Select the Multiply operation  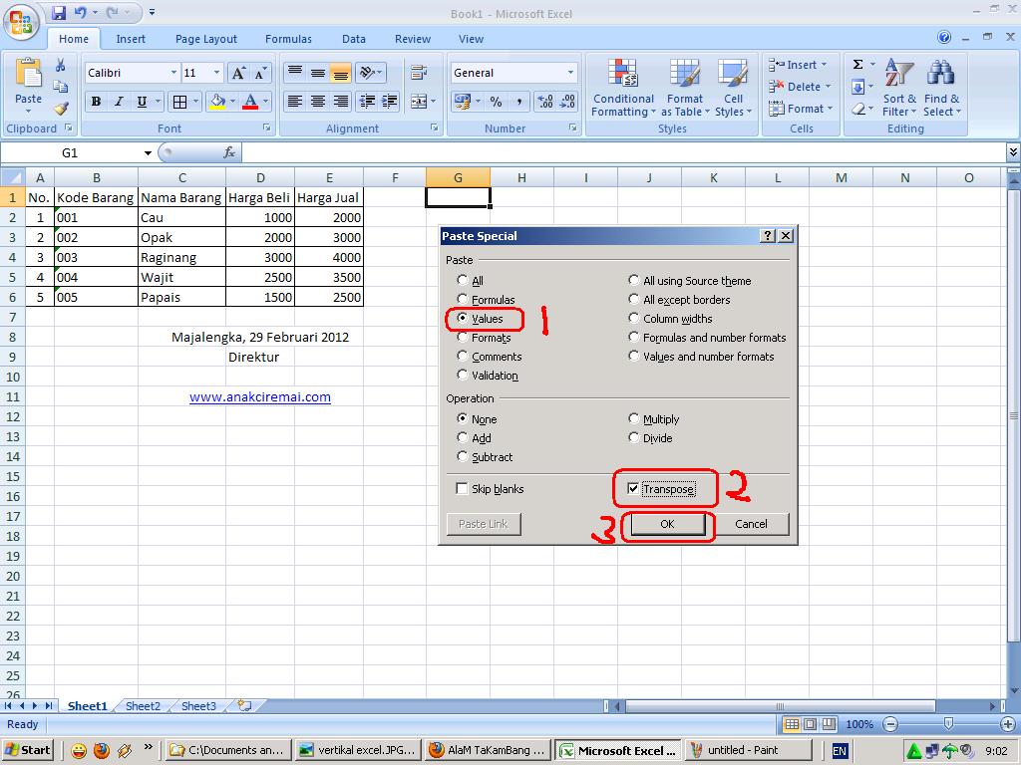pos(633,419)
